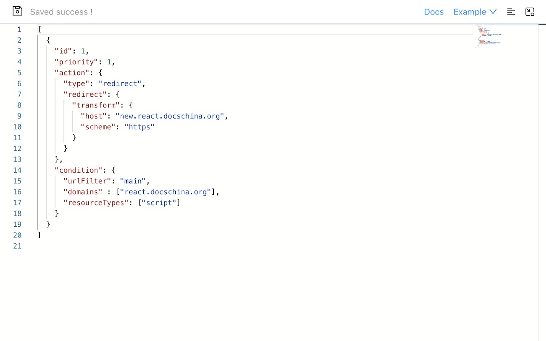The image size is (546, 341).
Task: Click line number 7 in the gutter
Action: (19, 95)
